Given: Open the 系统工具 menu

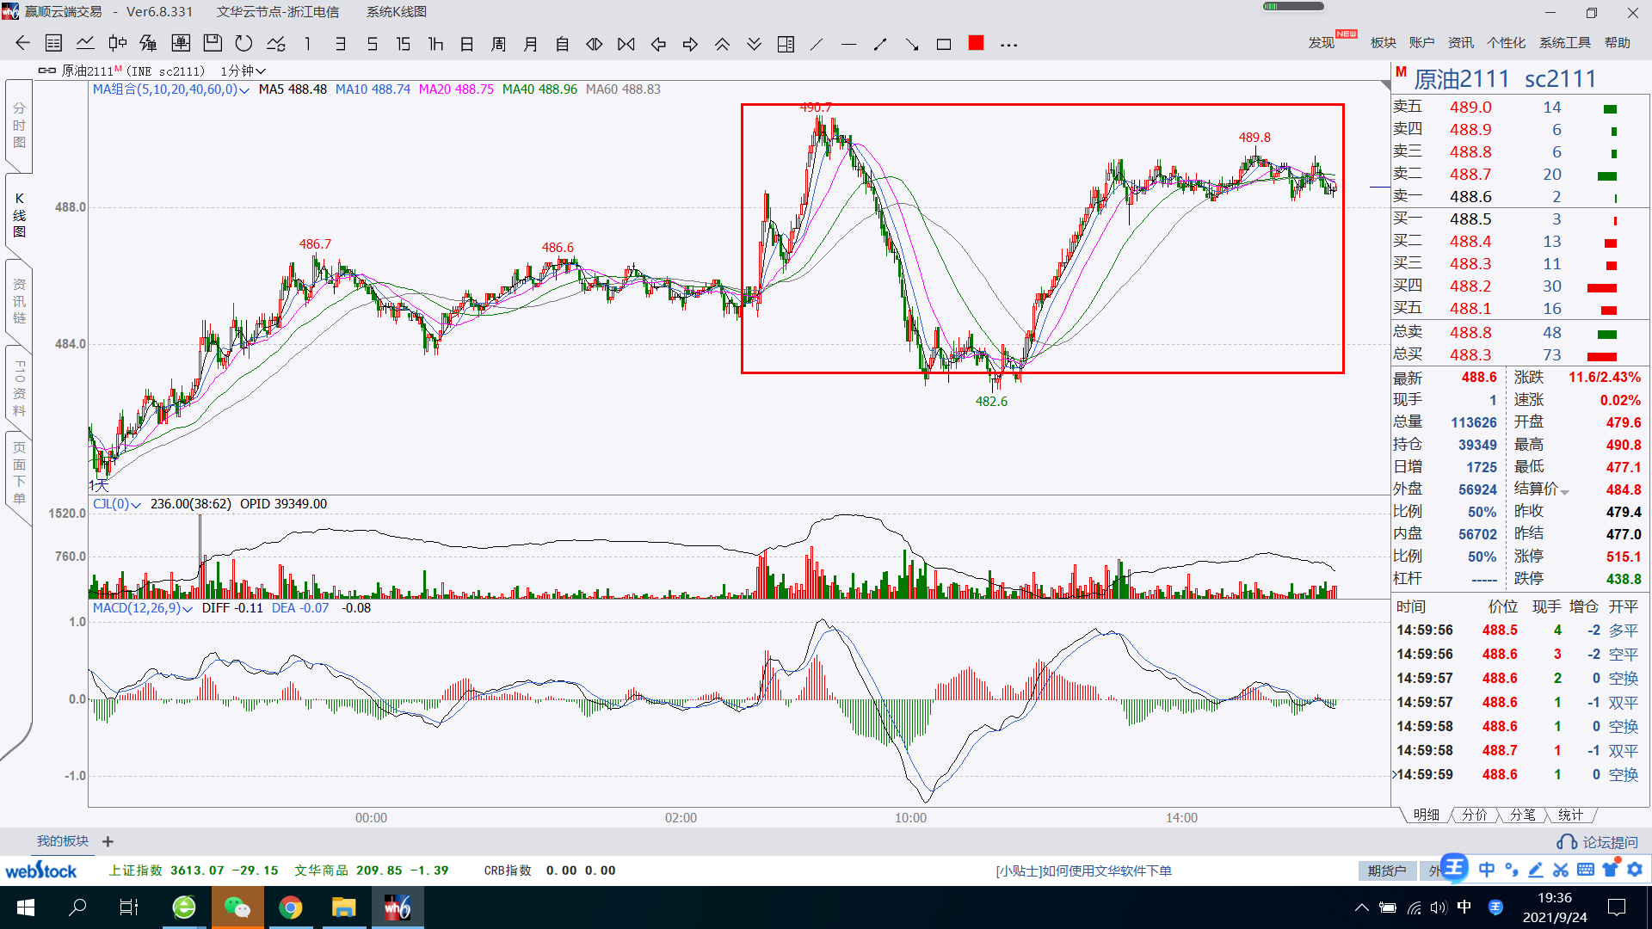Looking at the screenshot, I should (1564, 43).
